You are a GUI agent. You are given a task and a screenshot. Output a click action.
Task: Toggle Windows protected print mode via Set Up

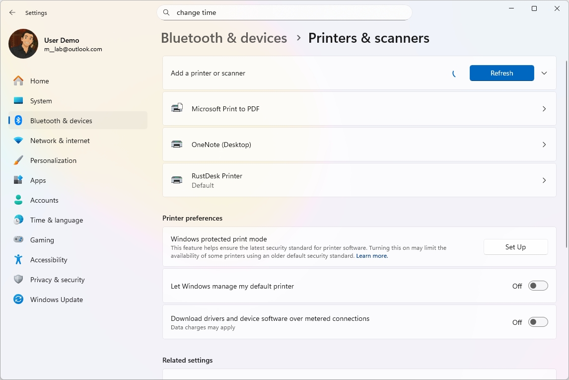[515, 247]
